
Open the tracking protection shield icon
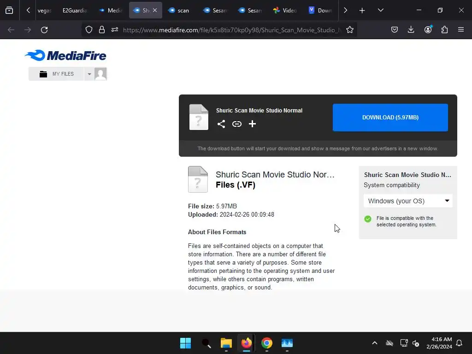coord(89,30)
